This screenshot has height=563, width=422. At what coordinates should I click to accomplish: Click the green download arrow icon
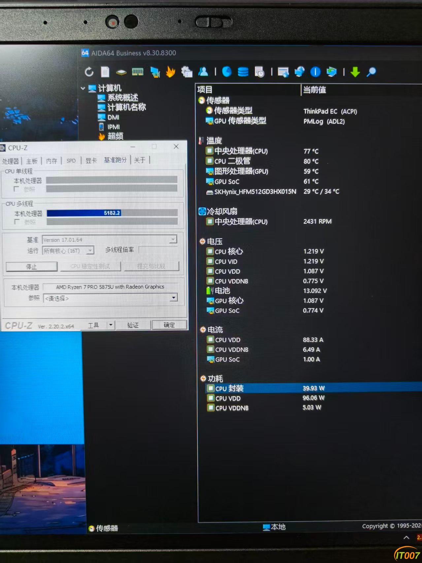pos(355,72)
